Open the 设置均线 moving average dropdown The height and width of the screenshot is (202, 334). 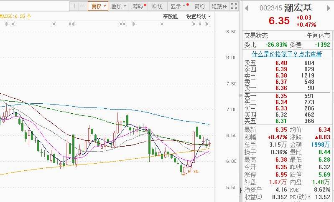click(x=198, y=16)
